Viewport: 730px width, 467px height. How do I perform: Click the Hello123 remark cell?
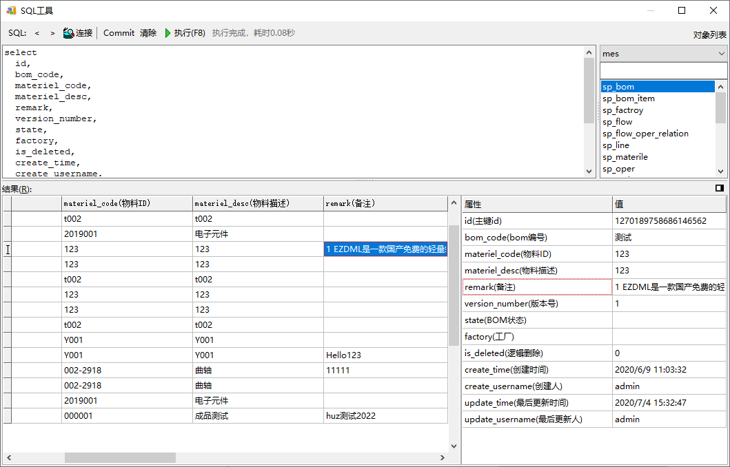385,355
